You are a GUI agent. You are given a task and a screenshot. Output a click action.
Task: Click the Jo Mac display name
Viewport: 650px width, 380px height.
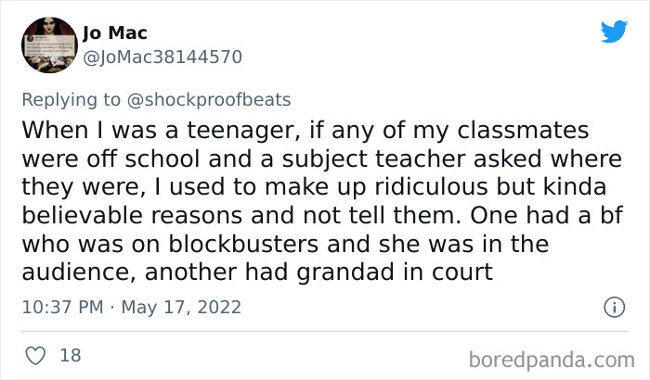[x=115, y=33]
